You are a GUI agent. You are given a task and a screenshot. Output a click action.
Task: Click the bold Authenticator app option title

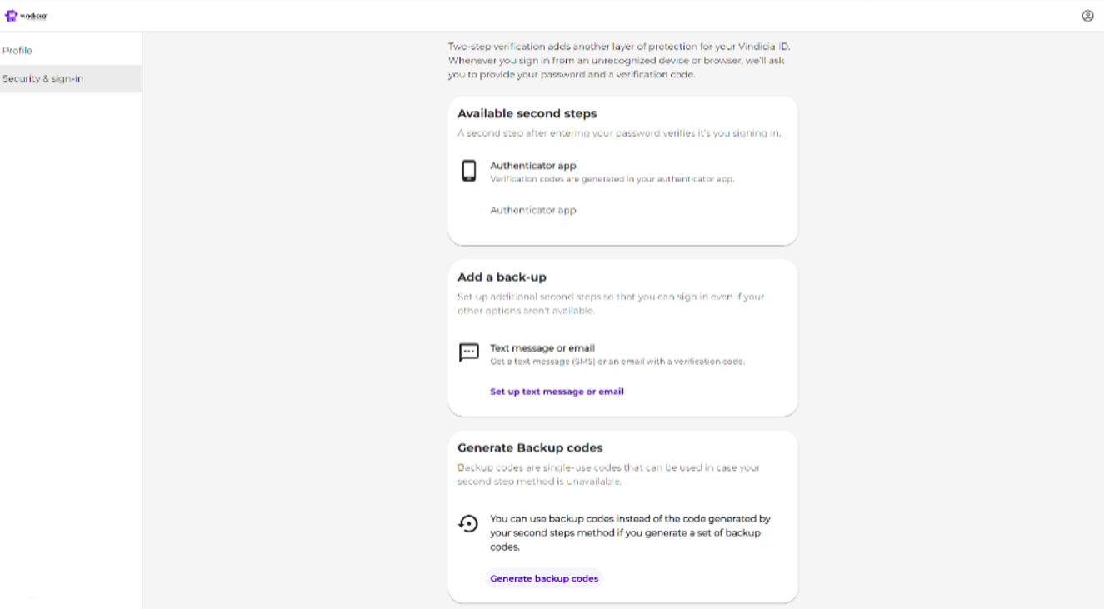(x=533, y=166)
